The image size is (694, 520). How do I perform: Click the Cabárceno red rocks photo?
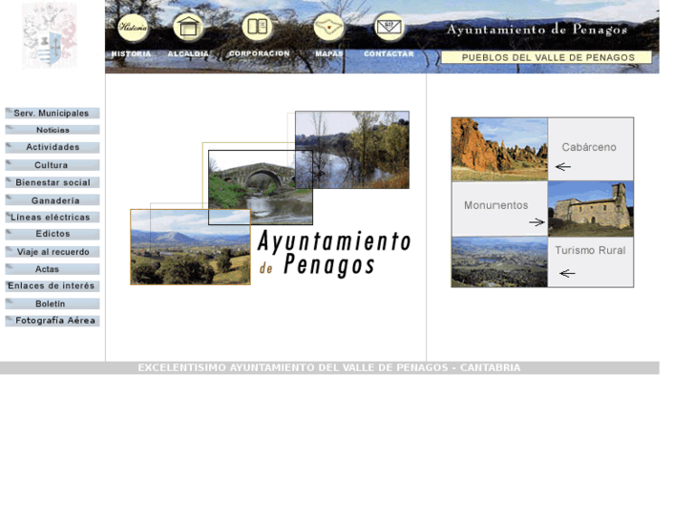pyautogui.click(x=499, y=149)
